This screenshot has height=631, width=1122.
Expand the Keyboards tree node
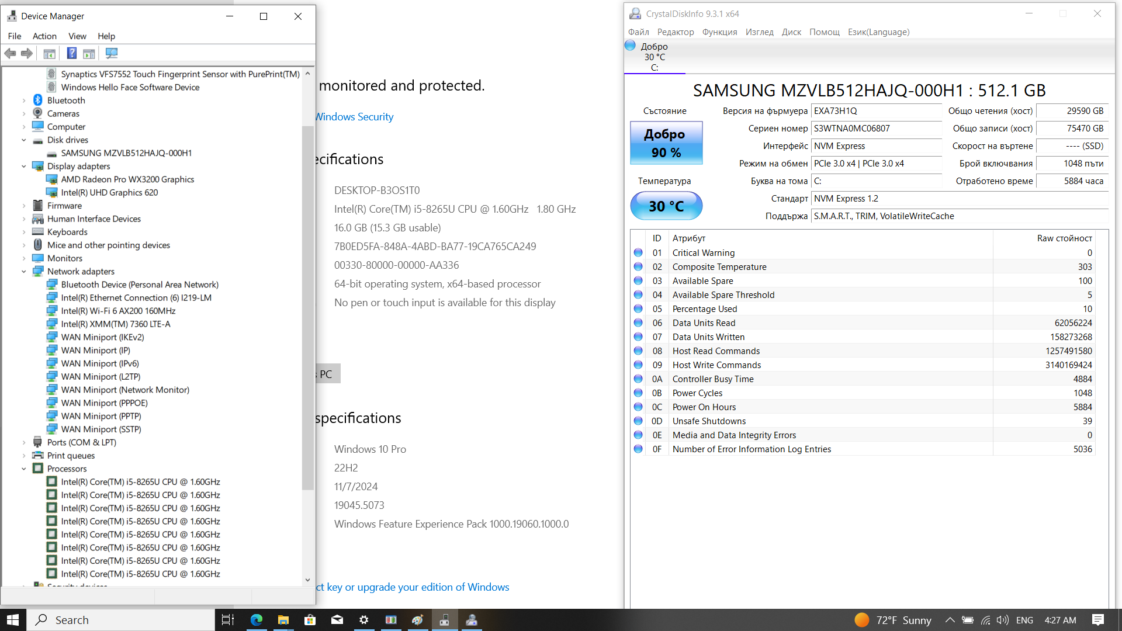click(24, 232)
